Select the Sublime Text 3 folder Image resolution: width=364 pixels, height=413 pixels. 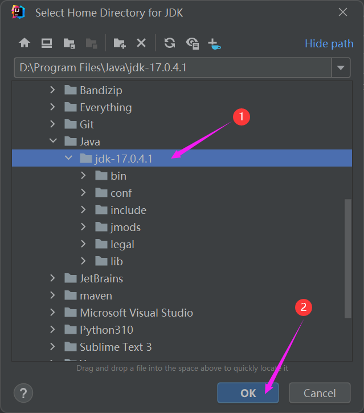182,347
